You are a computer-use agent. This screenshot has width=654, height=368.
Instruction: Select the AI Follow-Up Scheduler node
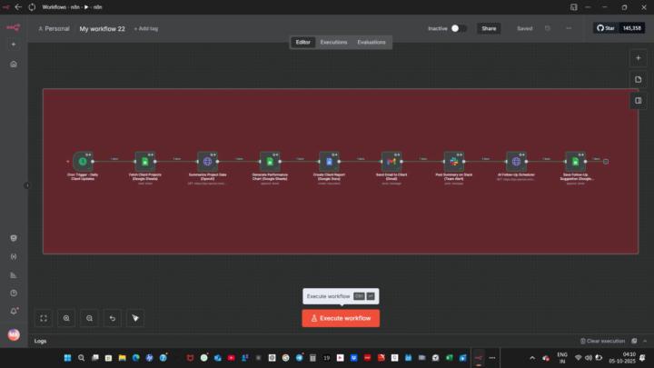tap(516, 162)
